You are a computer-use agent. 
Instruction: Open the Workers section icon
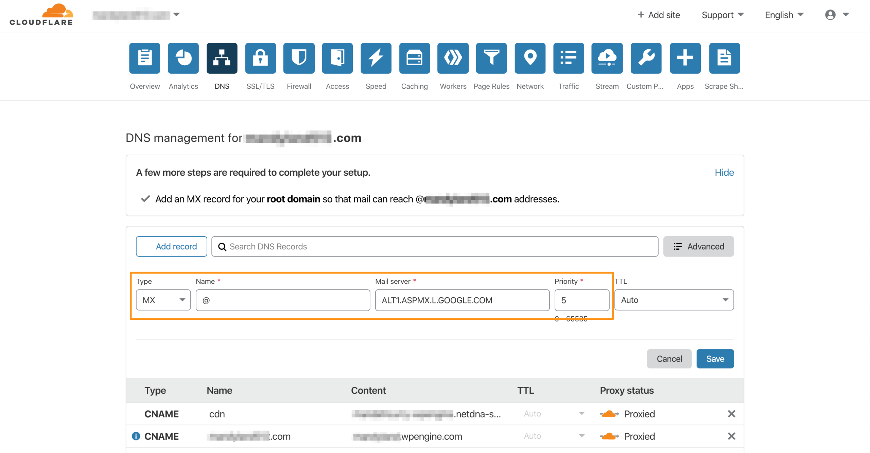[x=453, y=58]
